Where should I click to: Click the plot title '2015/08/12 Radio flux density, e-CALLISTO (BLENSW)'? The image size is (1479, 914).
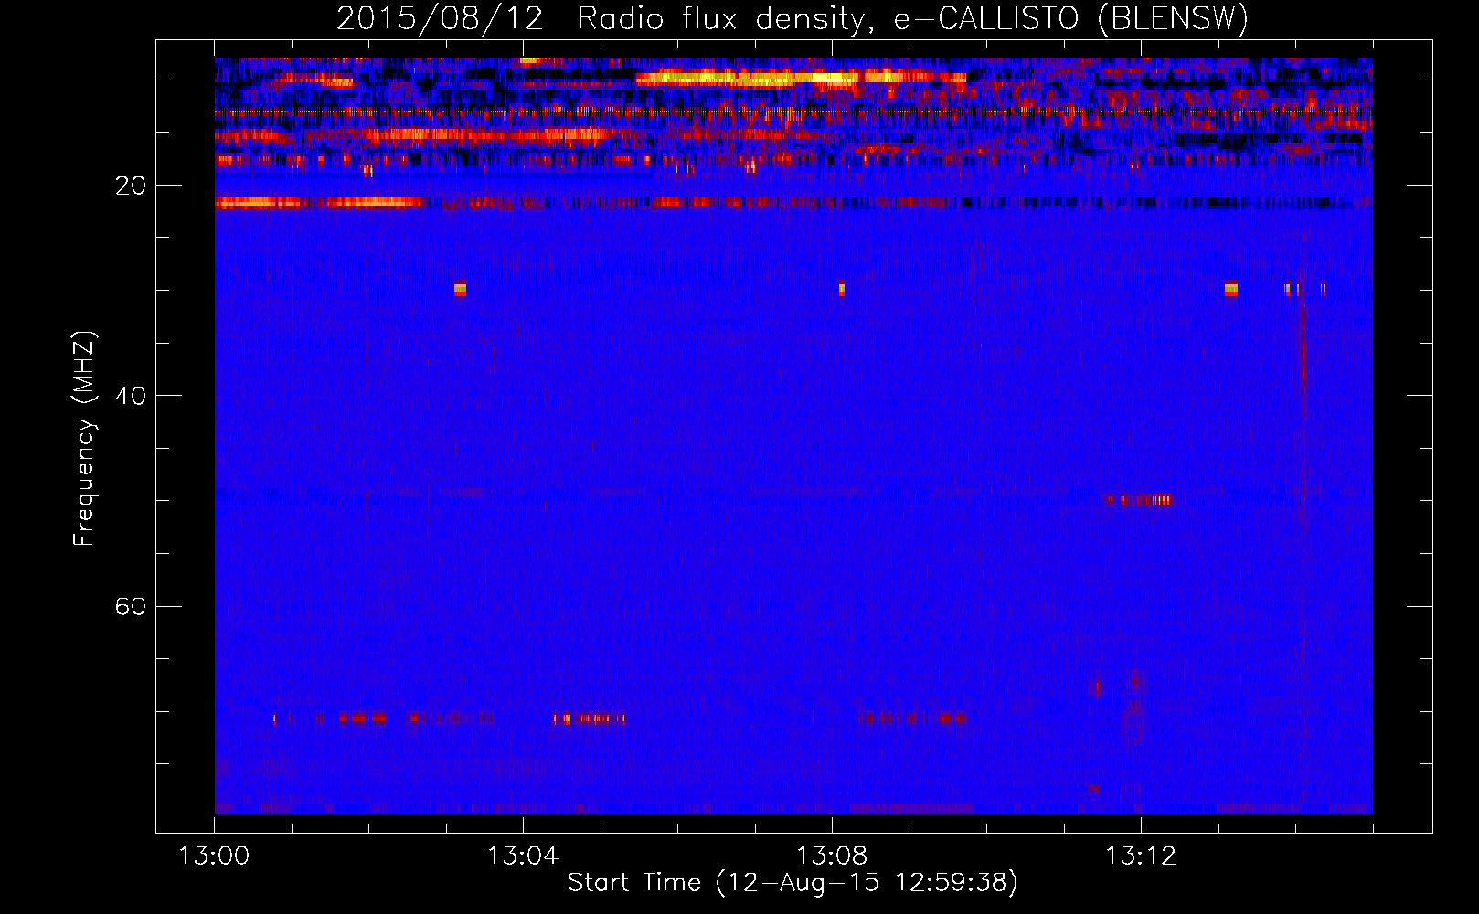click(793, 18)
